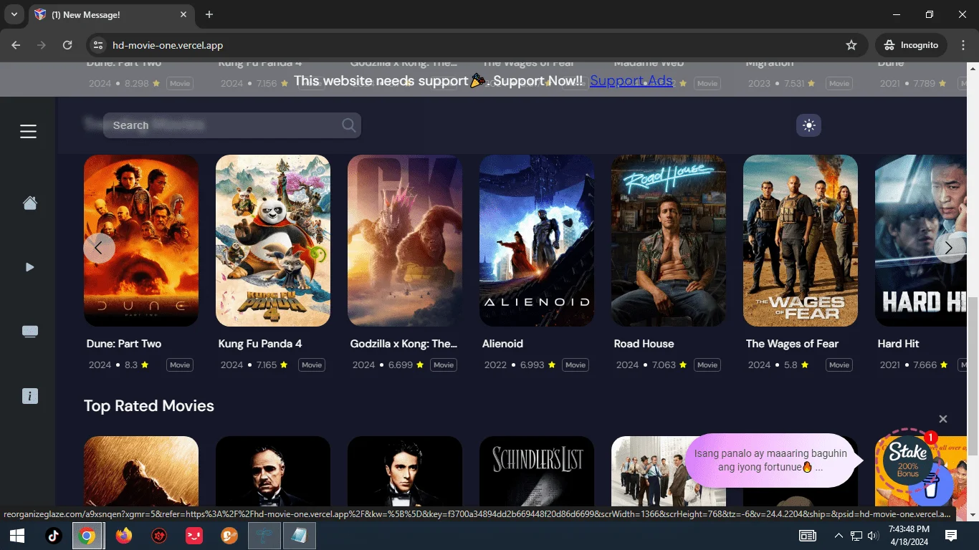
Task: Open Kung Fu Panda 4 poster
Action: (273, 241)
